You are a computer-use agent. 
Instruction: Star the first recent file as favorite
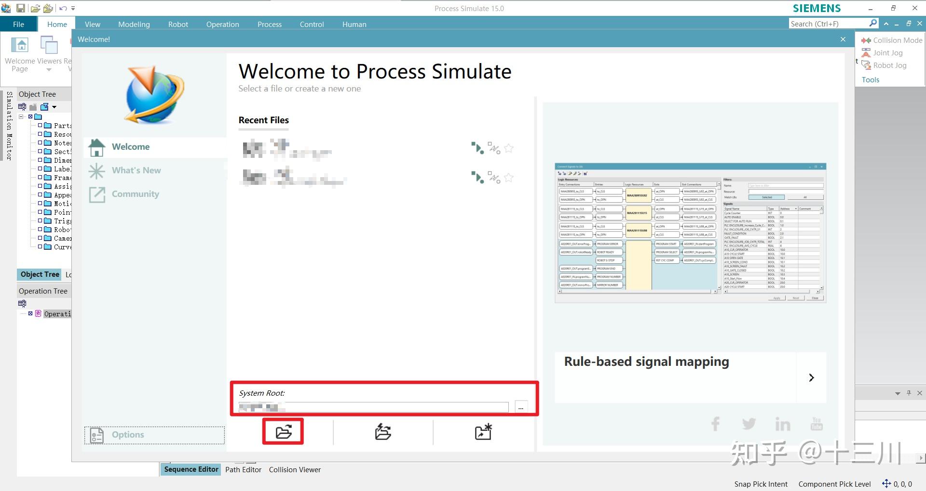pos(508,148)
